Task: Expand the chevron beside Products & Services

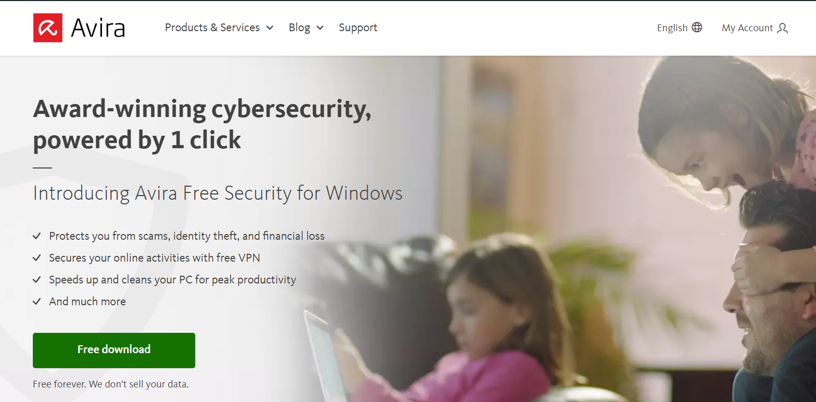Action: (x=270, y=28)
